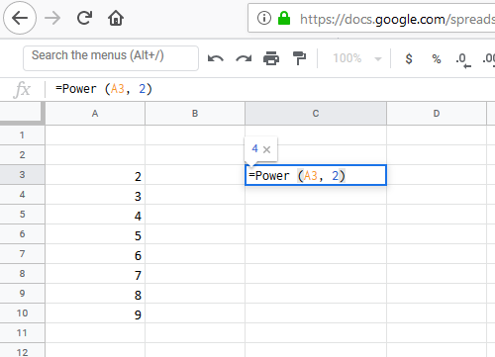This screenshot has height=357, width=495.
Task: Print the spreadsheet using the printer icon
Action: pos(271,58)
